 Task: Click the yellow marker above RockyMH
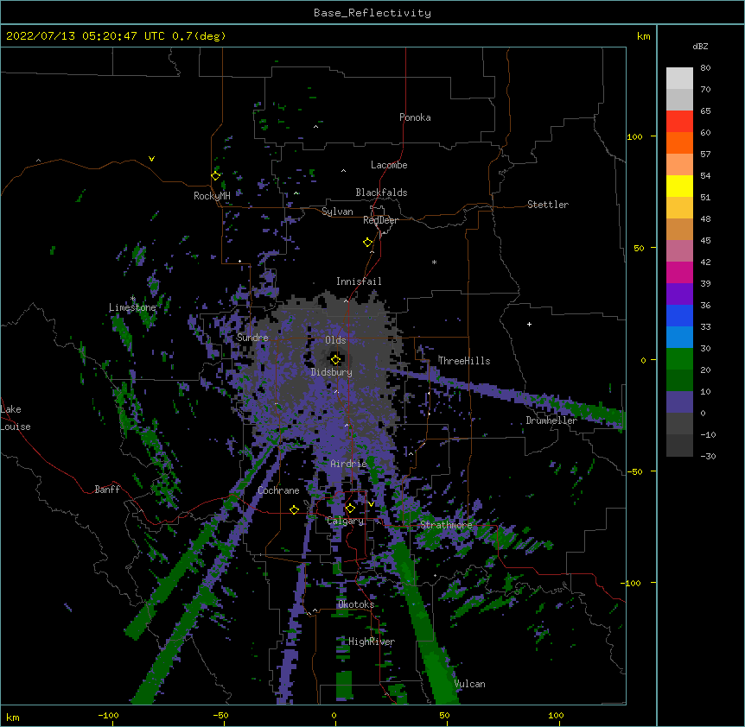(216, 176)
